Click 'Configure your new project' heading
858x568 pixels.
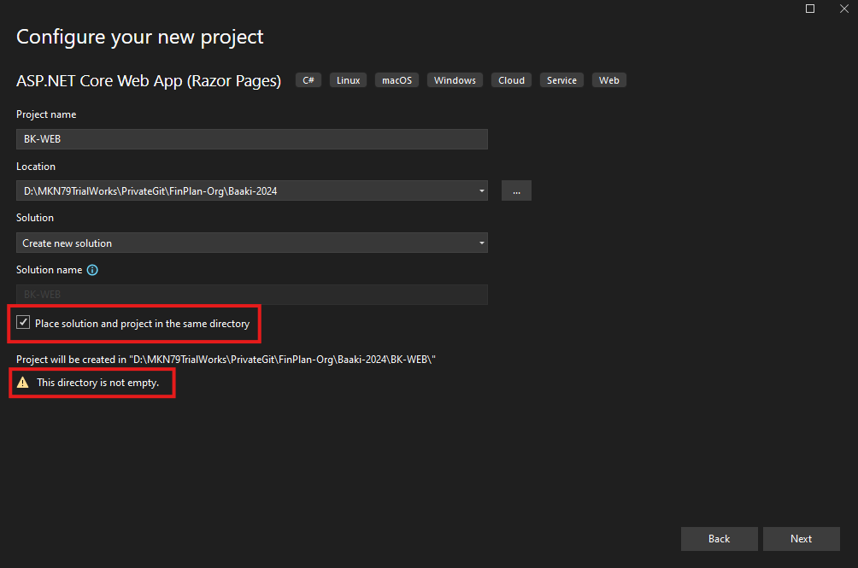pos(140,38)
